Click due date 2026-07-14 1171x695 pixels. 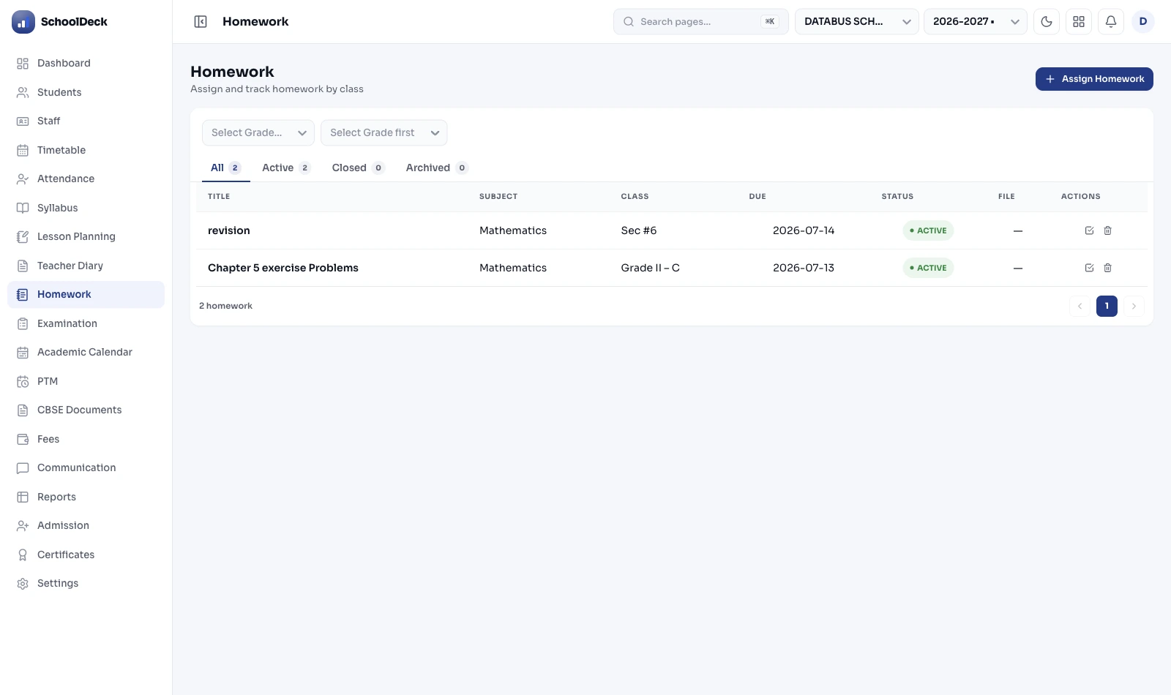[x=804, y=230]
